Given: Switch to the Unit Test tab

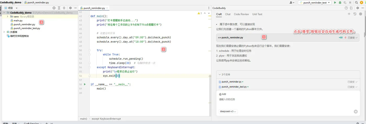Looking at the screenshot, I should click(x=257, y=14).
